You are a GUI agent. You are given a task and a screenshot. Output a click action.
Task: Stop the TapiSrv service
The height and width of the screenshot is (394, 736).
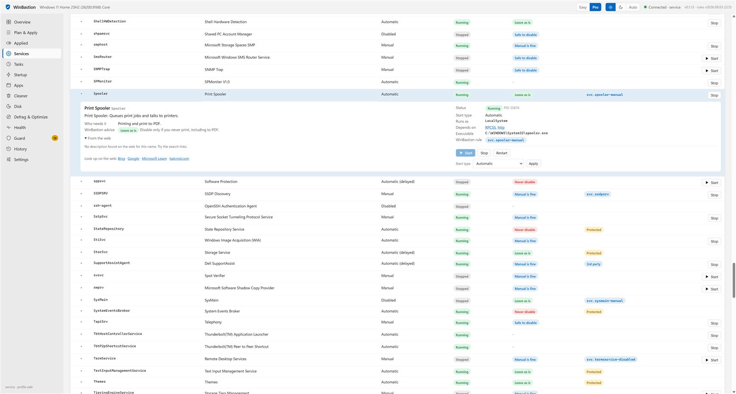tap(714, 324)
